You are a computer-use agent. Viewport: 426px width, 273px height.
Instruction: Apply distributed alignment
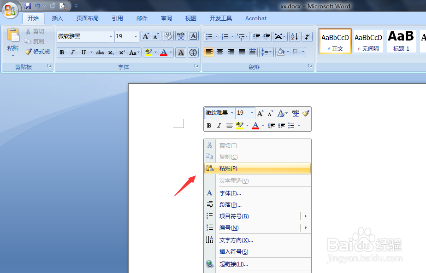253,52
